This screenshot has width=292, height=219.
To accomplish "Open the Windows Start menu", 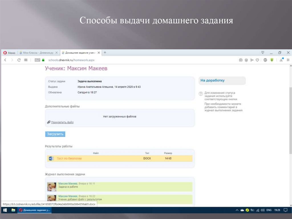I will click(x=5, y=210).
